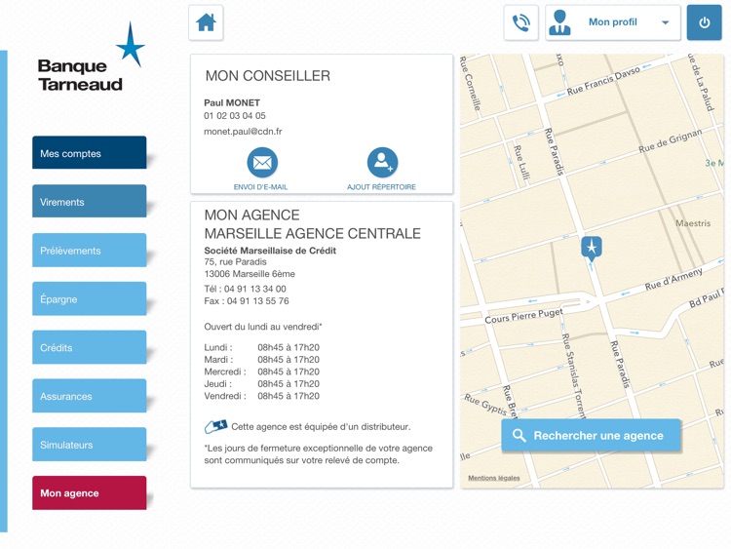Click the ENVOI D'E-MAIL label
Image resolution: width=731 pixels, height=549 pixels.
[260, 187]
